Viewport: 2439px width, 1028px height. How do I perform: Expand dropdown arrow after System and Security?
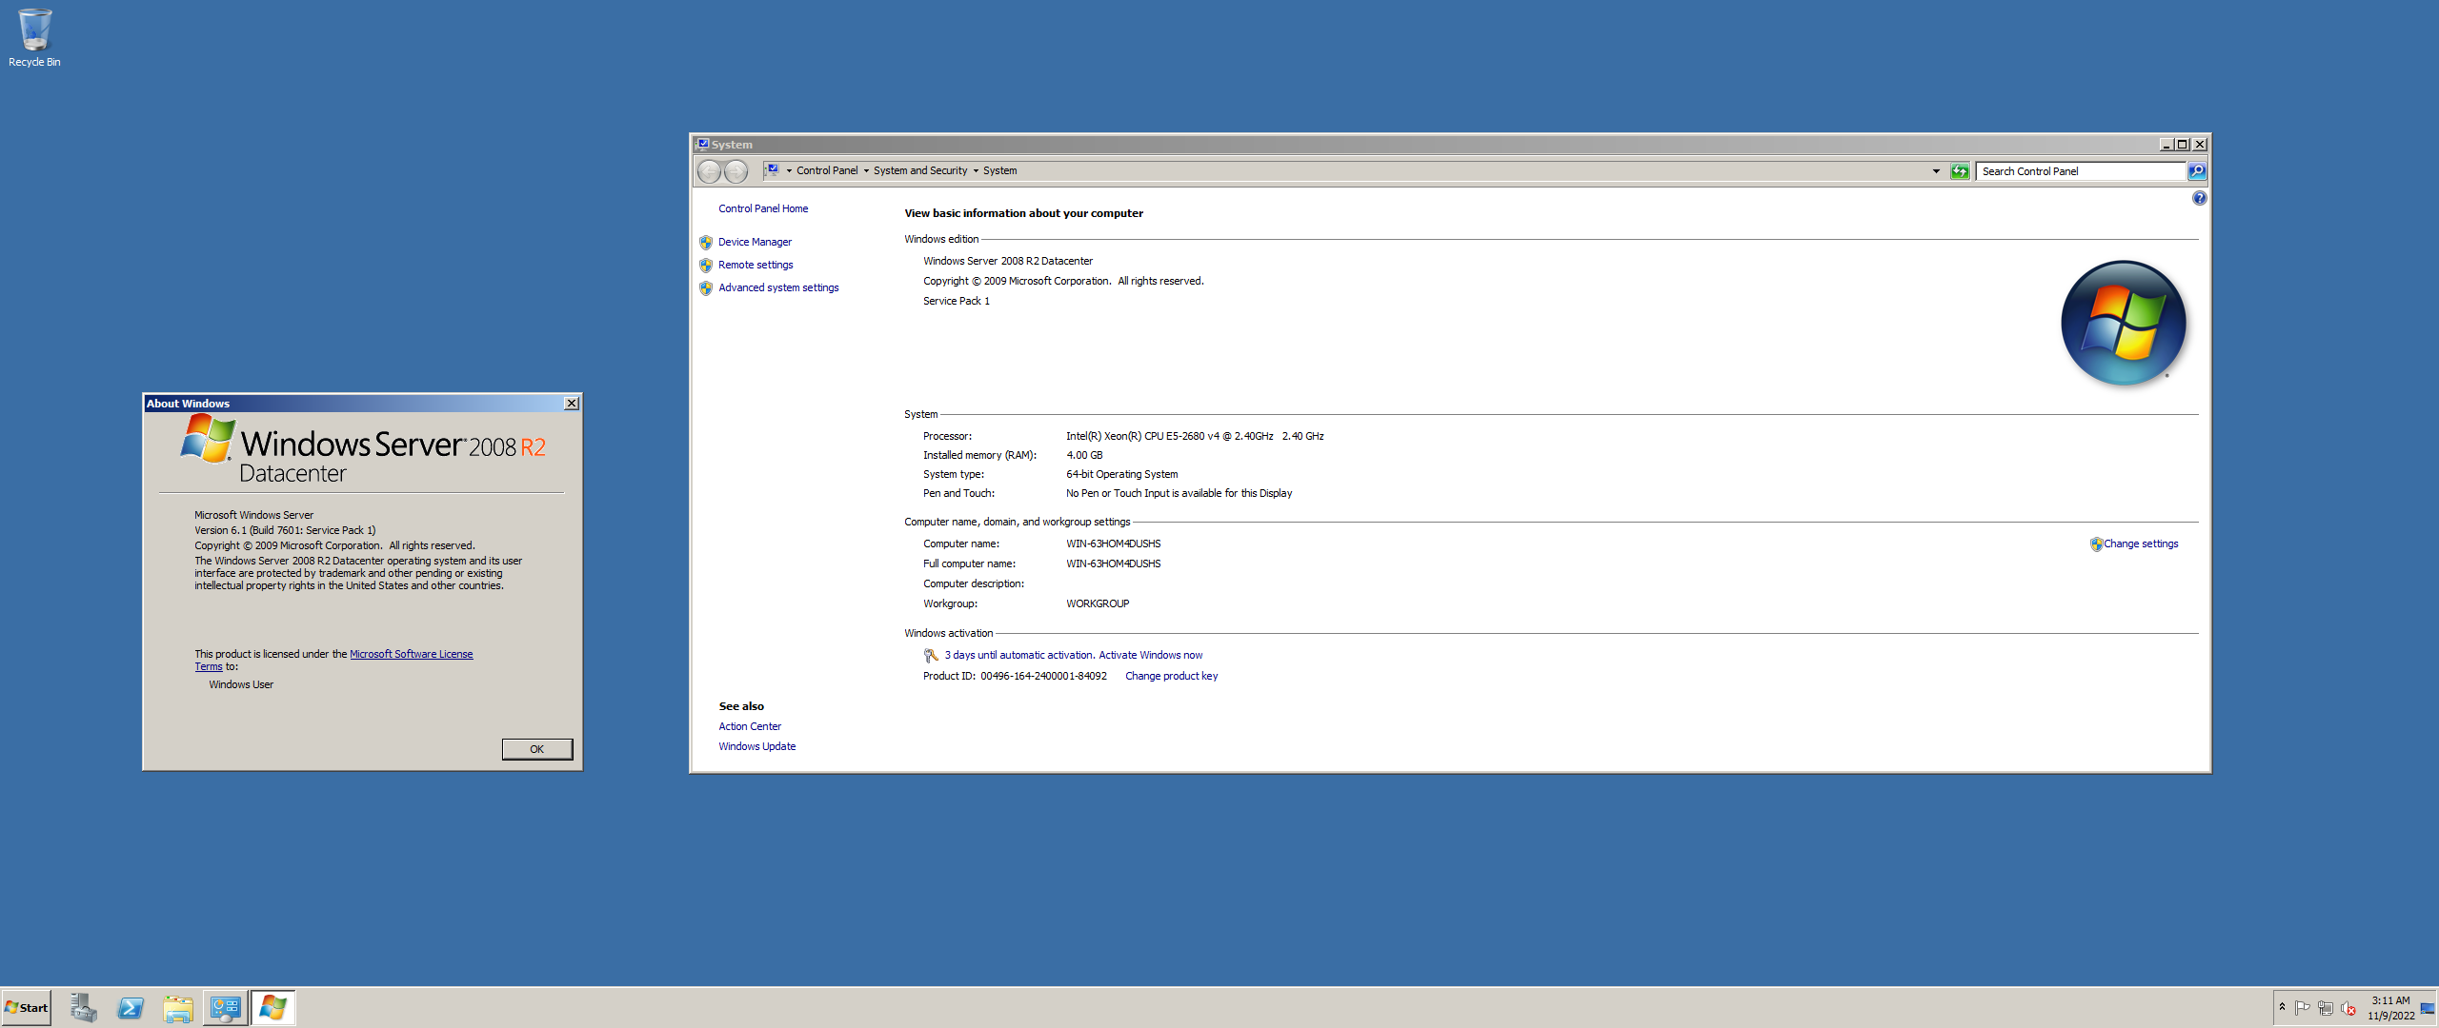tap(976, 171)
